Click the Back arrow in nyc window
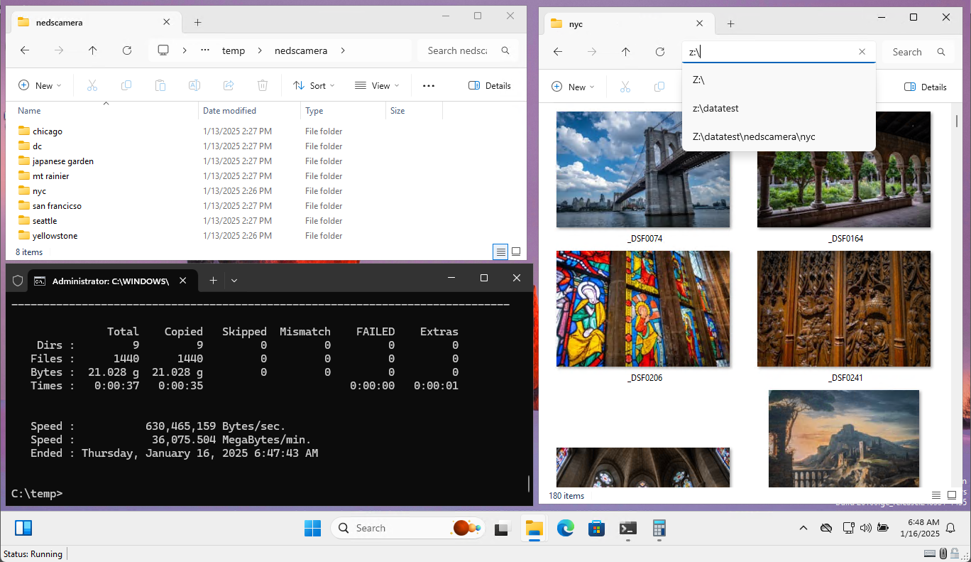971x562 pixels. (x=558, y=52)
